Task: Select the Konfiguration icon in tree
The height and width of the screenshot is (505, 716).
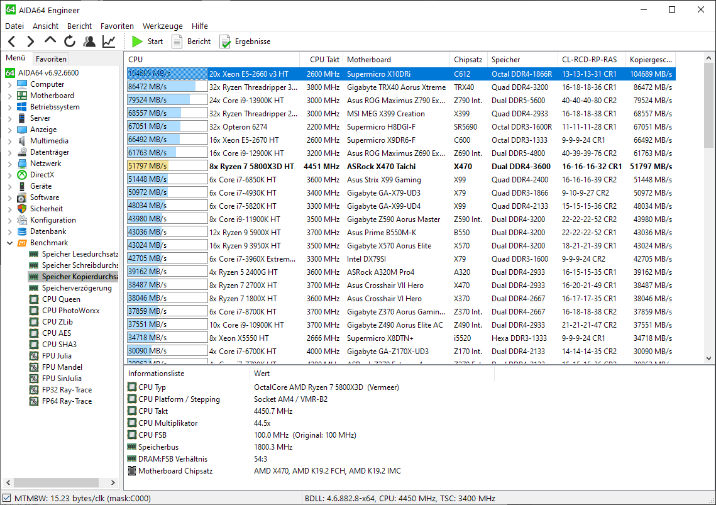Action: coord(22,220)
